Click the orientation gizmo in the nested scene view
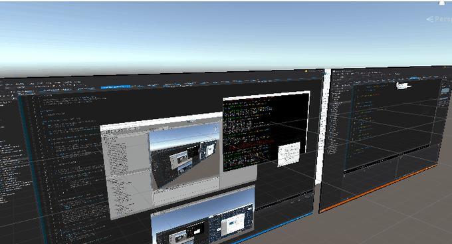The width and height of the screenshot is (452, 244). 215,129
